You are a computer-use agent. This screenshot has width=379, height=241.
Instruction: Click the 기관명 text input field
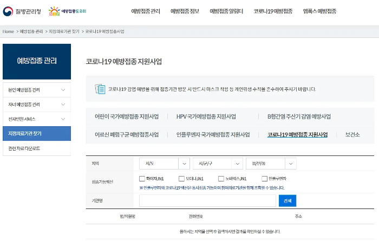207,200
